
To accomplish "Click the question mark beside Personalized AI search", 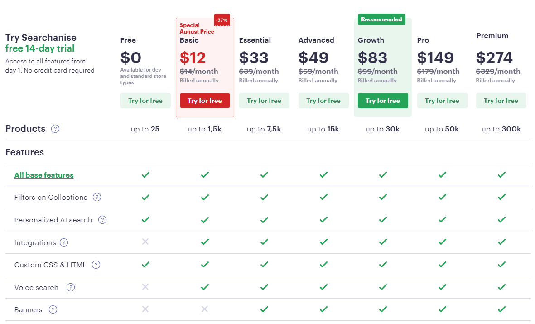I will point(102,220).
